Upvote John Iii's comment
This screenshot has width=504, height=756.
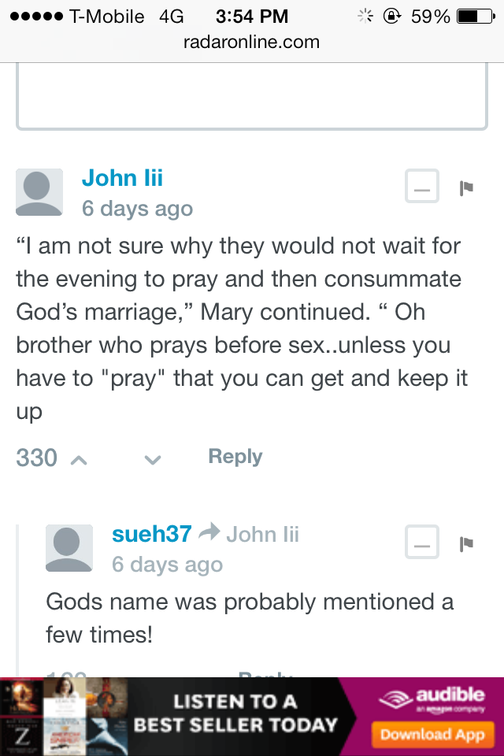(x=79, y=461)
